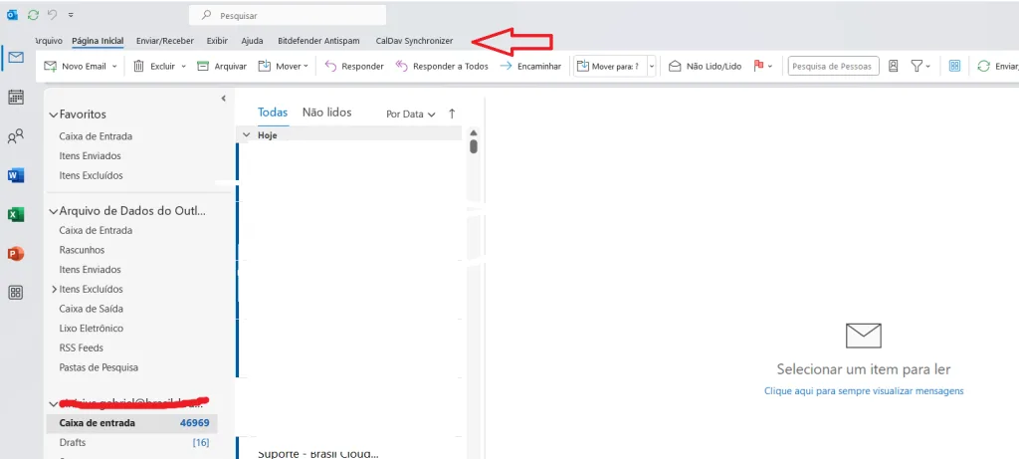Screen dimensions: 1019x459
Task: Launch Word from the sidebar
Action: pyautogui.click(x=16, y=175)
